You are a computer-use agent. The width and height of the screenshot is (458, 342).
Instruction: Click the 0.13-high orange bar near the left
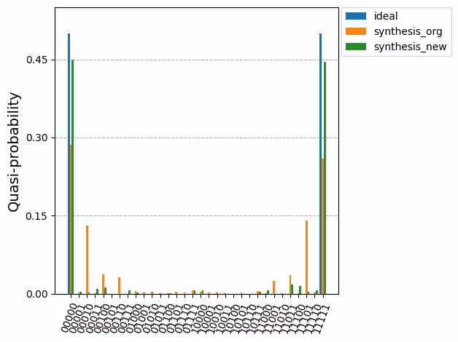(87, 260)
